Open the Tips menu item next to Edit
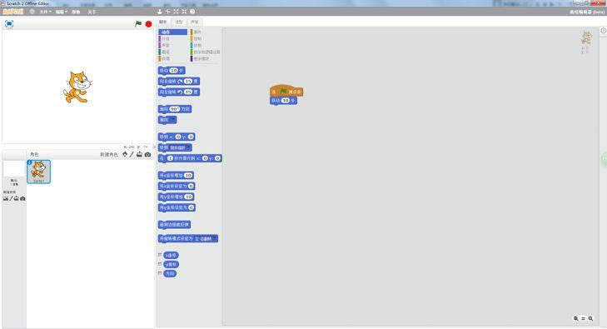607x329 pixels. tap(76, 12)
